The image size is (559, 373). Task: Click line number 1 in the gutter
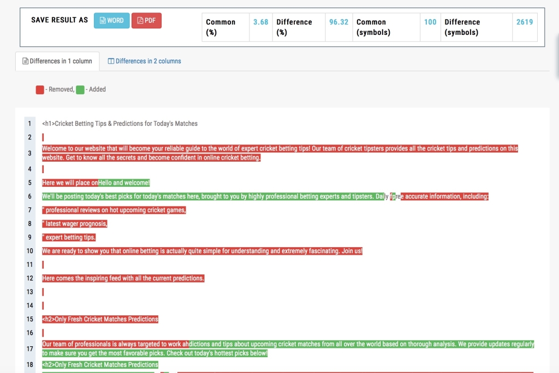click(30, 124)
